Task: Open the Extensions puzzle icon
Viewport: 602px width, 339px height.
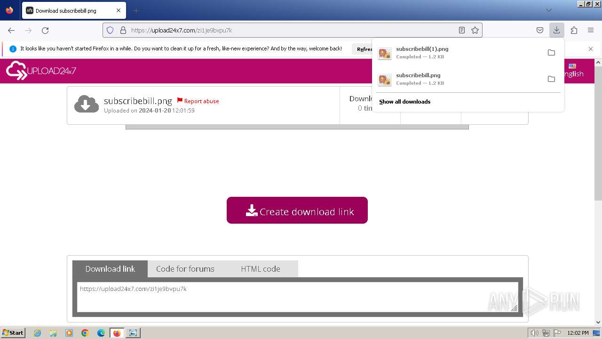Action: coord(574,30)
